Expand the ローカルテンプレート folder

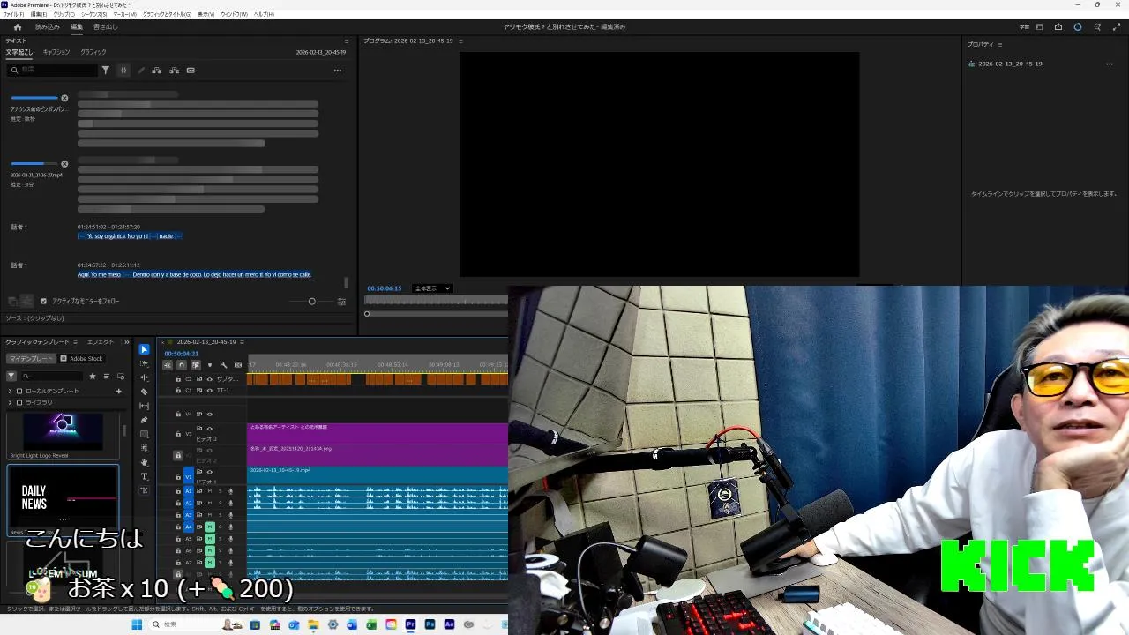(x=11, y=391)
